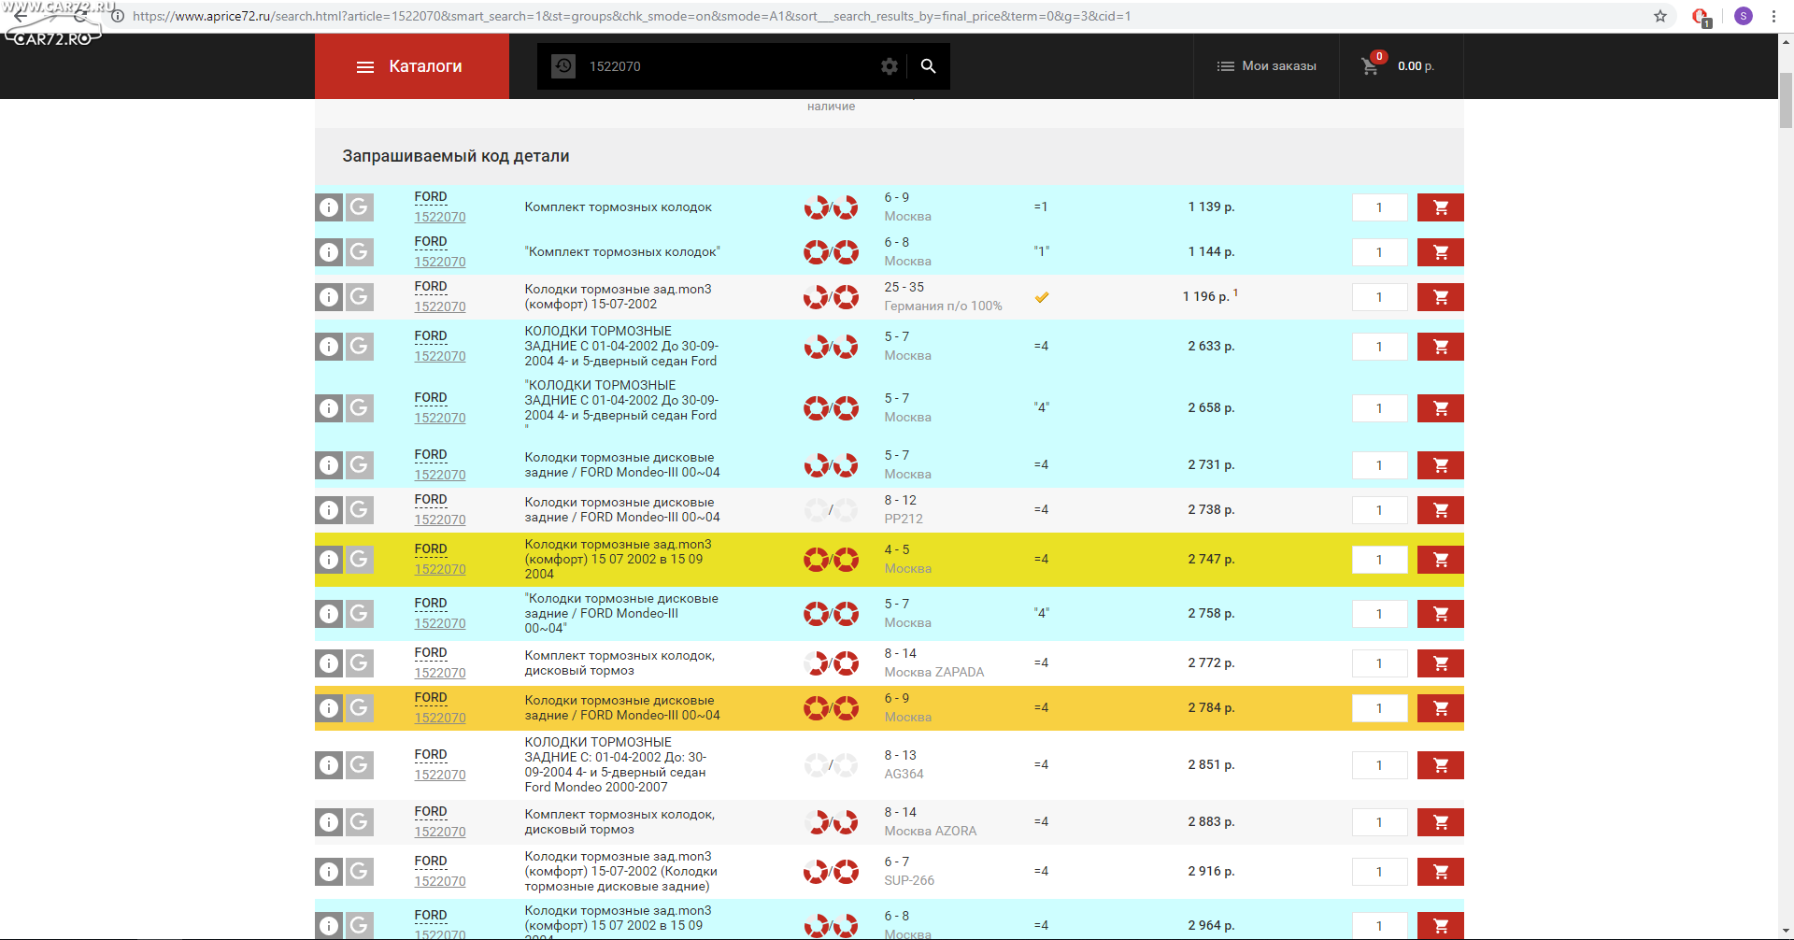Google search icon in 1 144 р. row

[x=360, y=252]
